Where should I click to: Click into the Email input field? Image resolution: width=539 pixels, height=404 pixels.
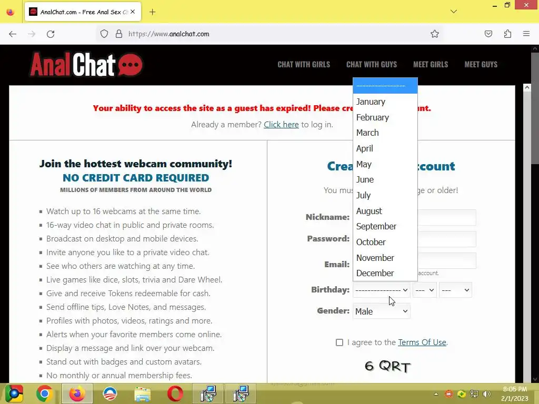(446, 261)
